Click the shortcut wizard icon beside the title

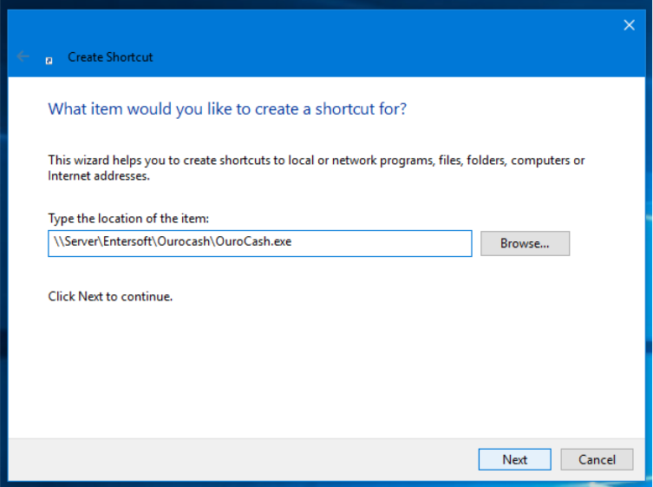point(49,61)
